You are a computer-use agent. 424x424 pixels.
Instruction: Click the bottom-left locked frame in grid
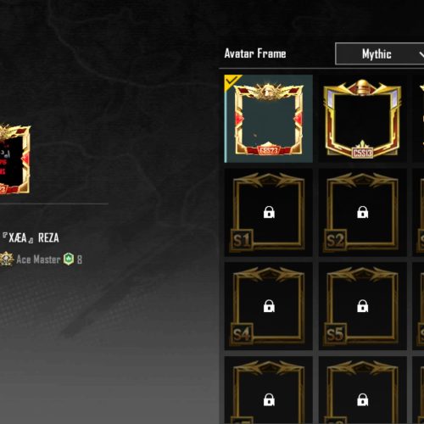(x=269, y=390)
